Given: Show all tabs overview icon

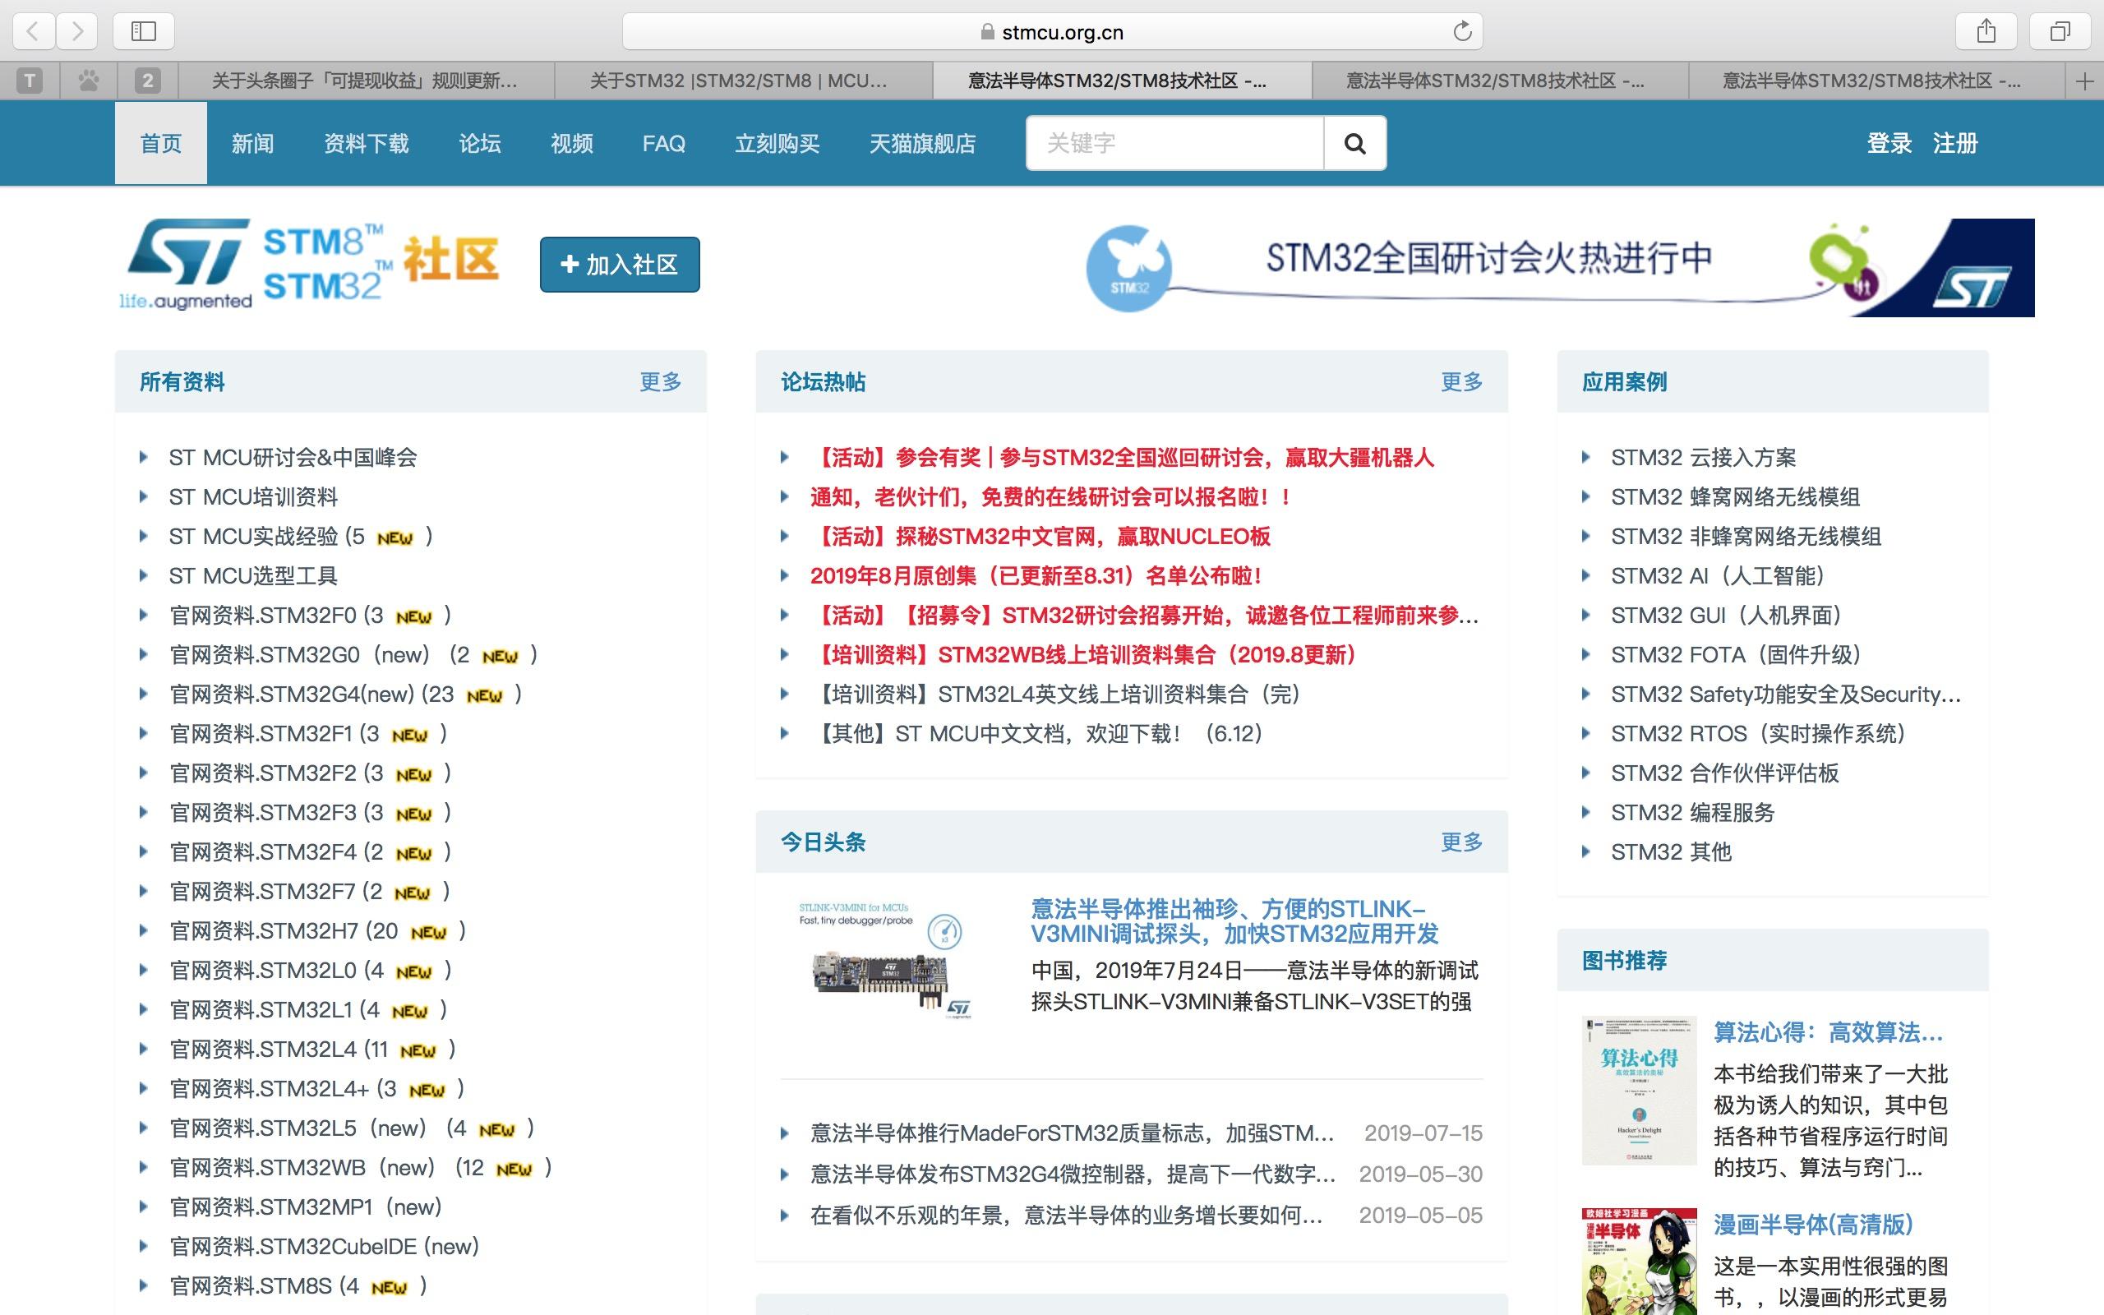Looking at the screenshot, I should [2060, 31].
